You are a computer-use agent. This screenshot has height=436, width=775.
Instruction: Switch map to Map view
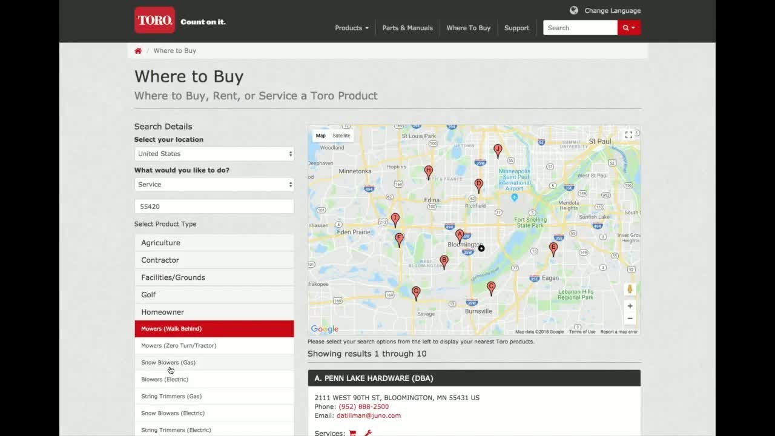[321, 136]
